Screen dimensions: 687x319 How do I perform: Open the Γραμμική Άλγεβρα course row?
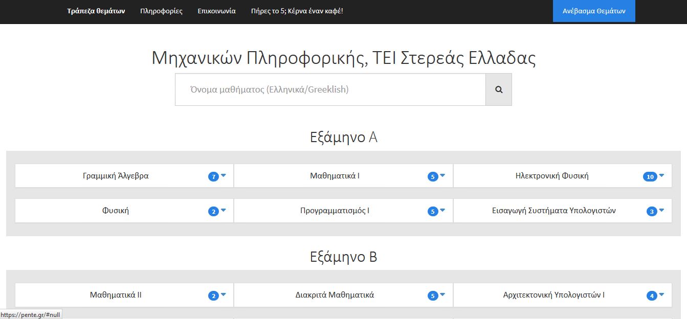(116, 176)
